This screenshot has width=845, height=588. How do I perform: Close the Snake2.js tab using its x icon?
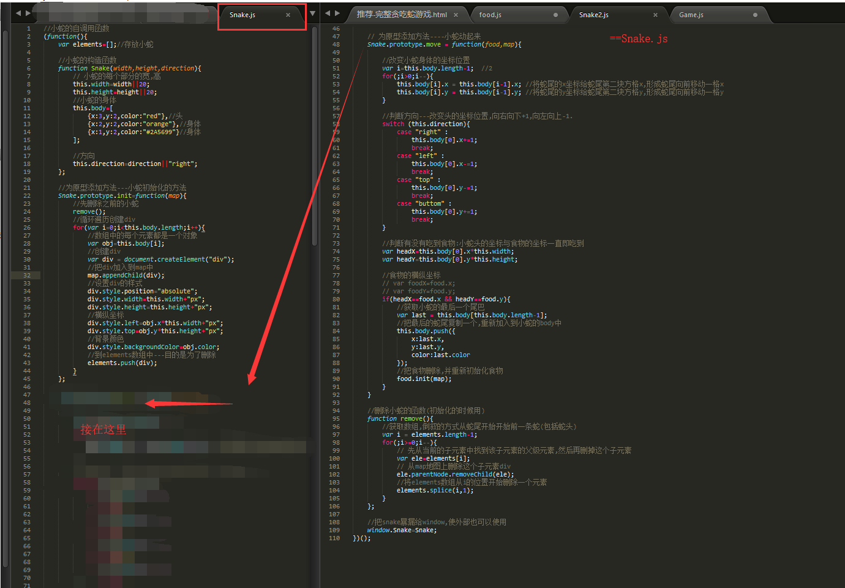pyautogui.click(x=655, y=14)
